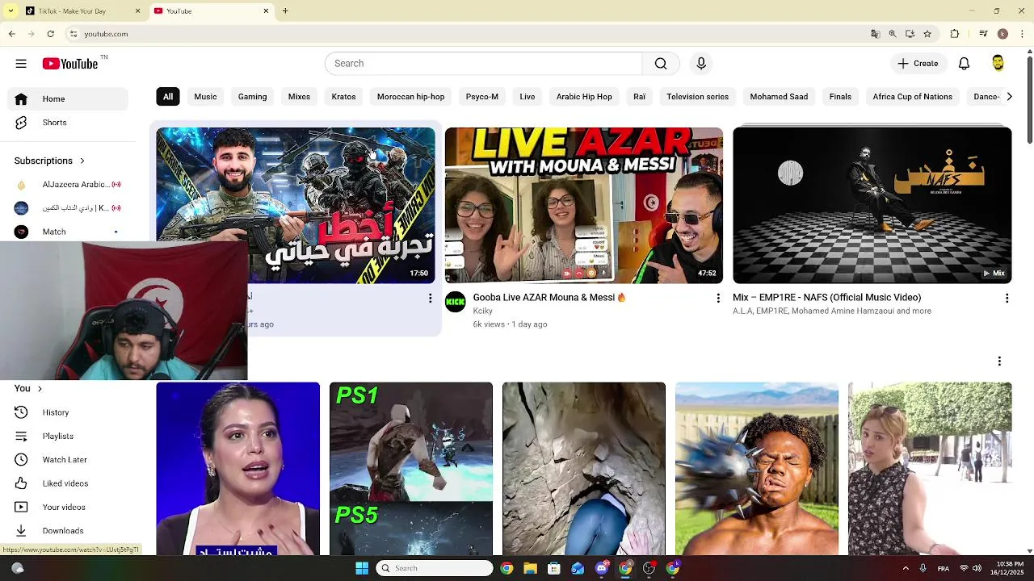1034x581 pixels.
Task: Open Shorts in sidebar
Action: tap(68, 123)
